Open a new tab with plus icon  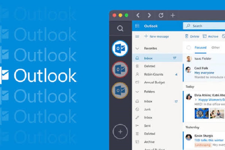tap(173, 15)
